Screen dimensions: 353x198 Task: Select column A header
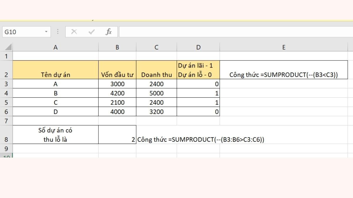click(x=56, y=47)
